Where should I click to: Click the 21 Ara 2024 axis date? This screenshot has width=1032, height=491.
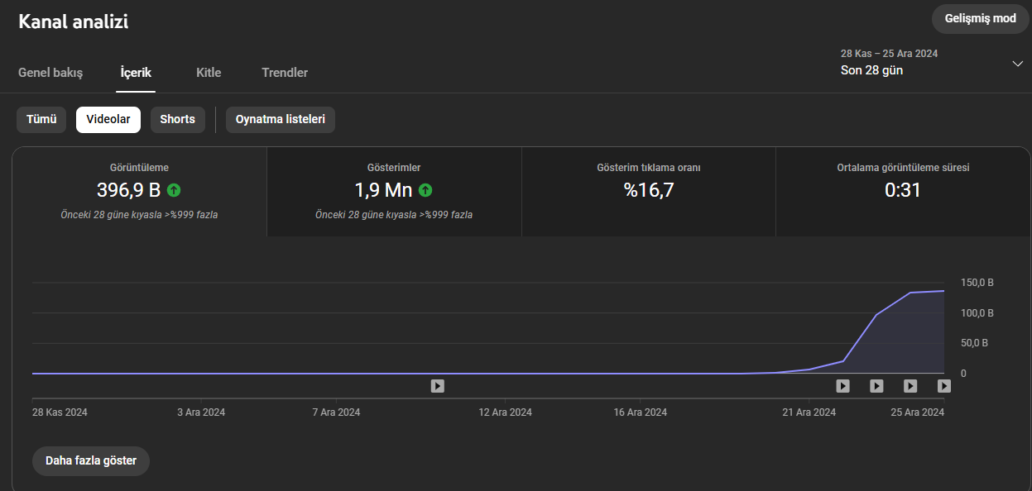[809, 412]
